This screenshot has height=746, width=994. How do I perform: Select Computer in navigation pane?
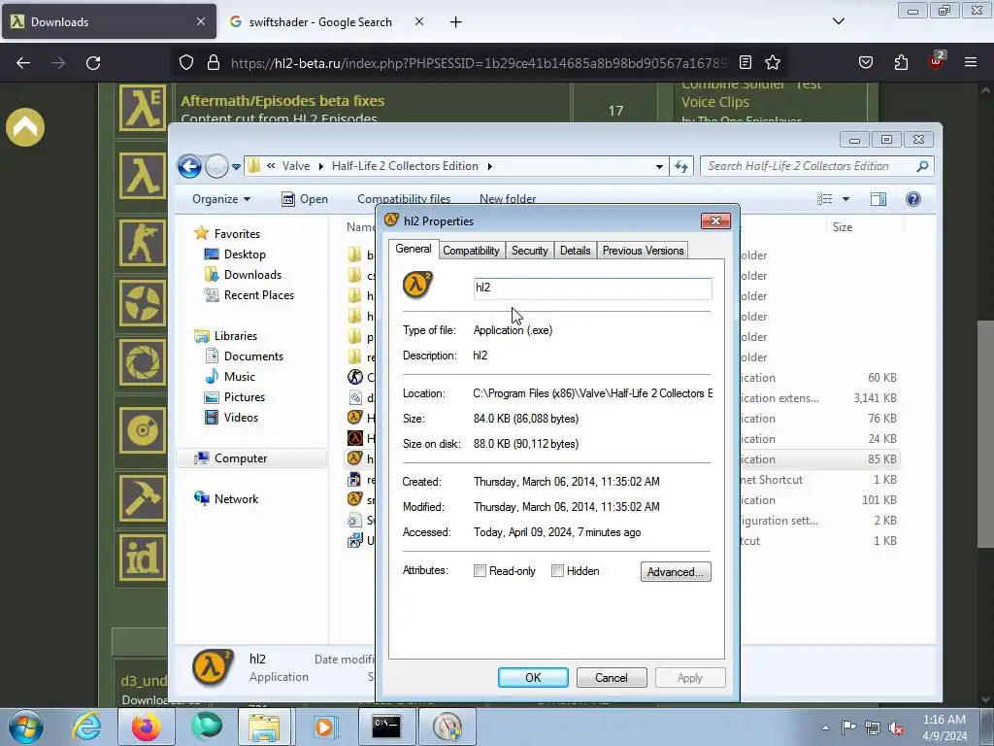coord(241,458)
